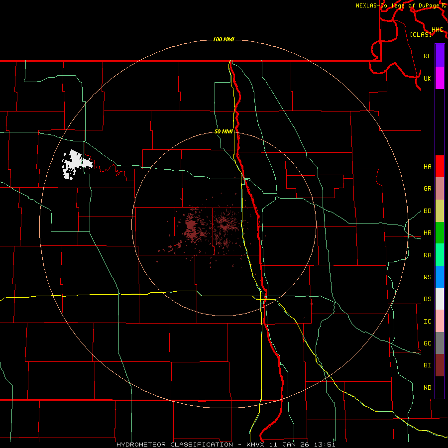Click the IC legend label

(x=427, y=321)
